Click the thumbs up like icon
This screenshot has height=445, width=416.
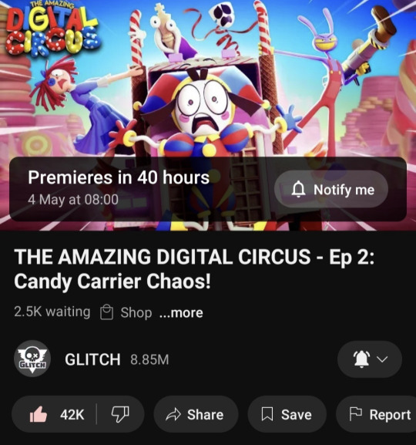[x=39, y=414]
